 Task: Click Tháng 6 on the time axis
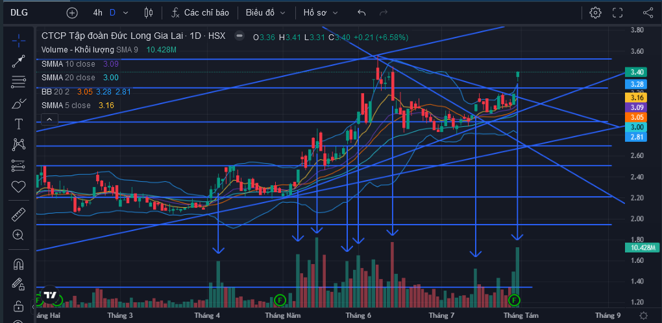tap(358, 315)
